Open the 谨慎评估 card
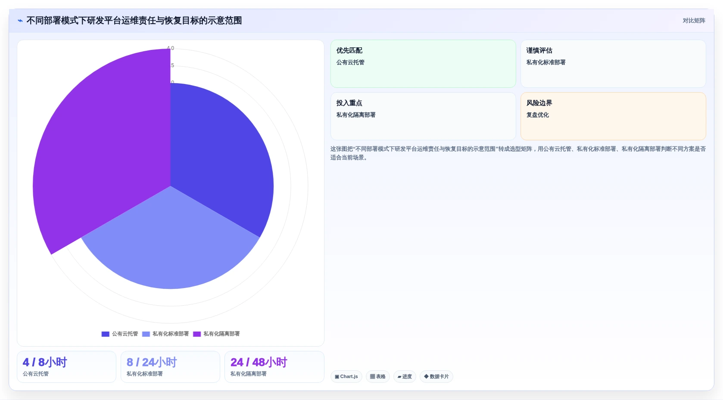723x400 pixels. click(x=613, y=64)
